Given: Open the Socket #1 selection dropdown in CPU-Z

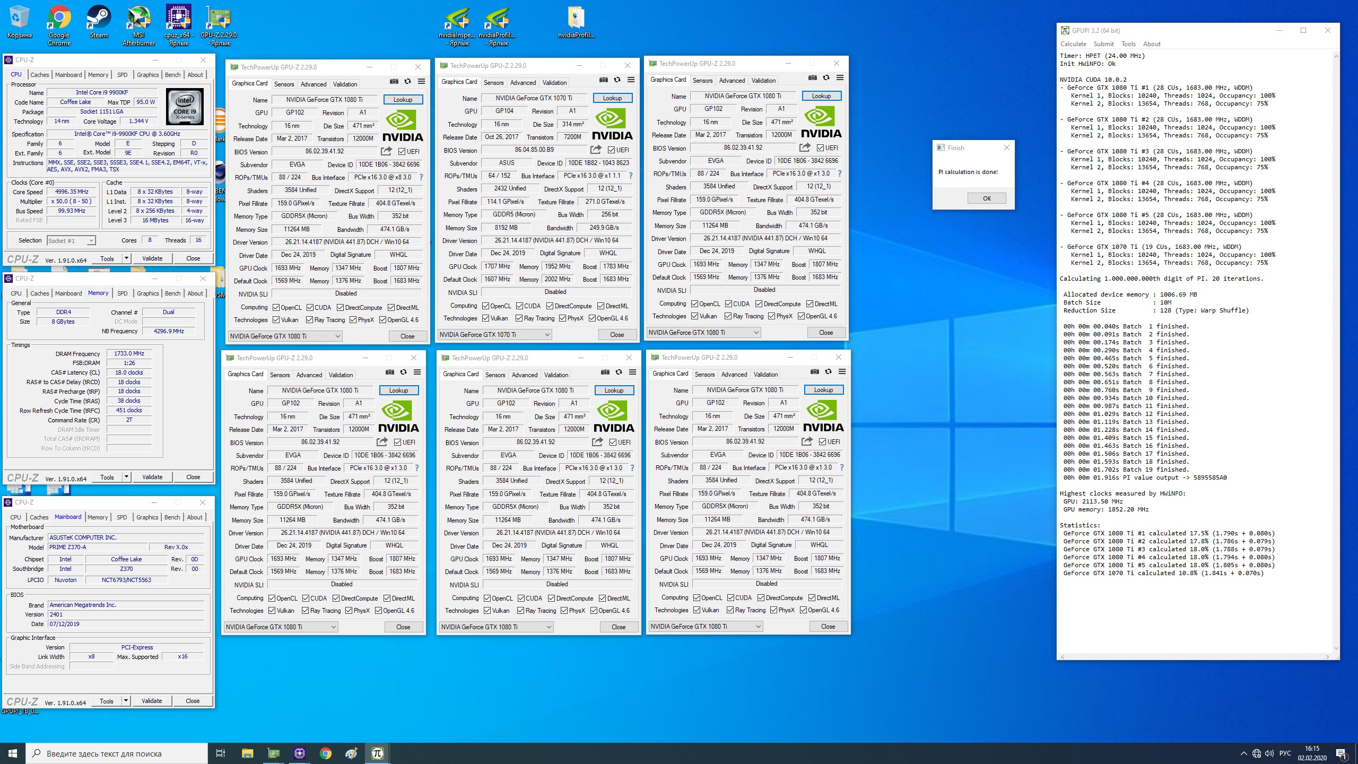Looking at the screenshot, I should (x=71, y=241).
